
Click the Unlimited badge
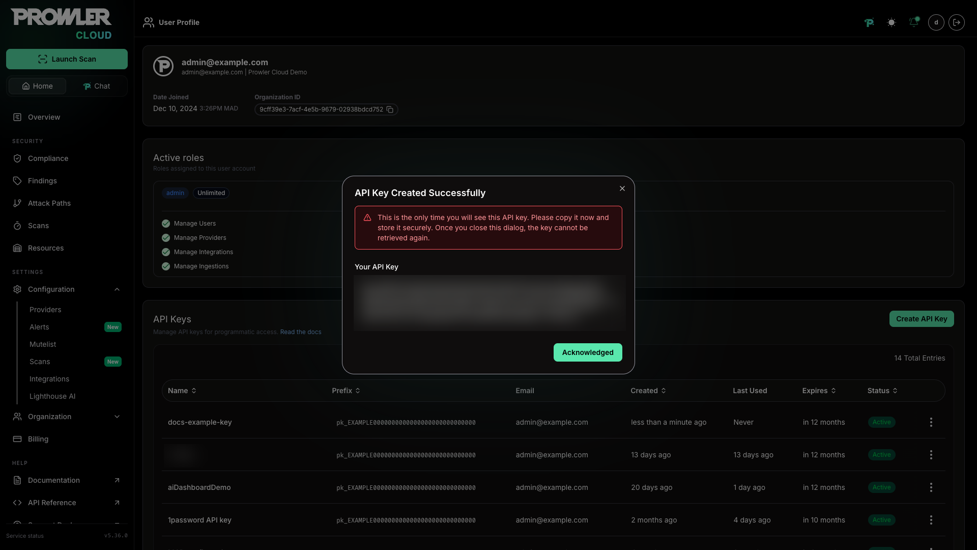tap(211, 193)
